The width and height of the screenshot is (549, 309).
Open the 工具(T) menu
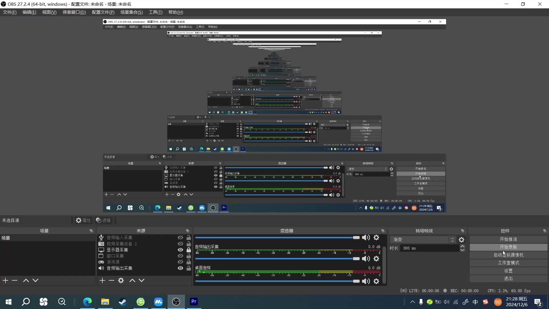(155, 12)
